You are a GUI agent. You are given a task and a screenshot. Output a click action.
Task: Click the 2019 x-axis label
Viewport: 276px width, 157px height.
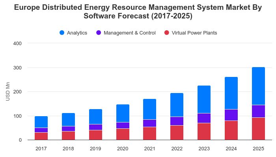(x=95, y=149)
